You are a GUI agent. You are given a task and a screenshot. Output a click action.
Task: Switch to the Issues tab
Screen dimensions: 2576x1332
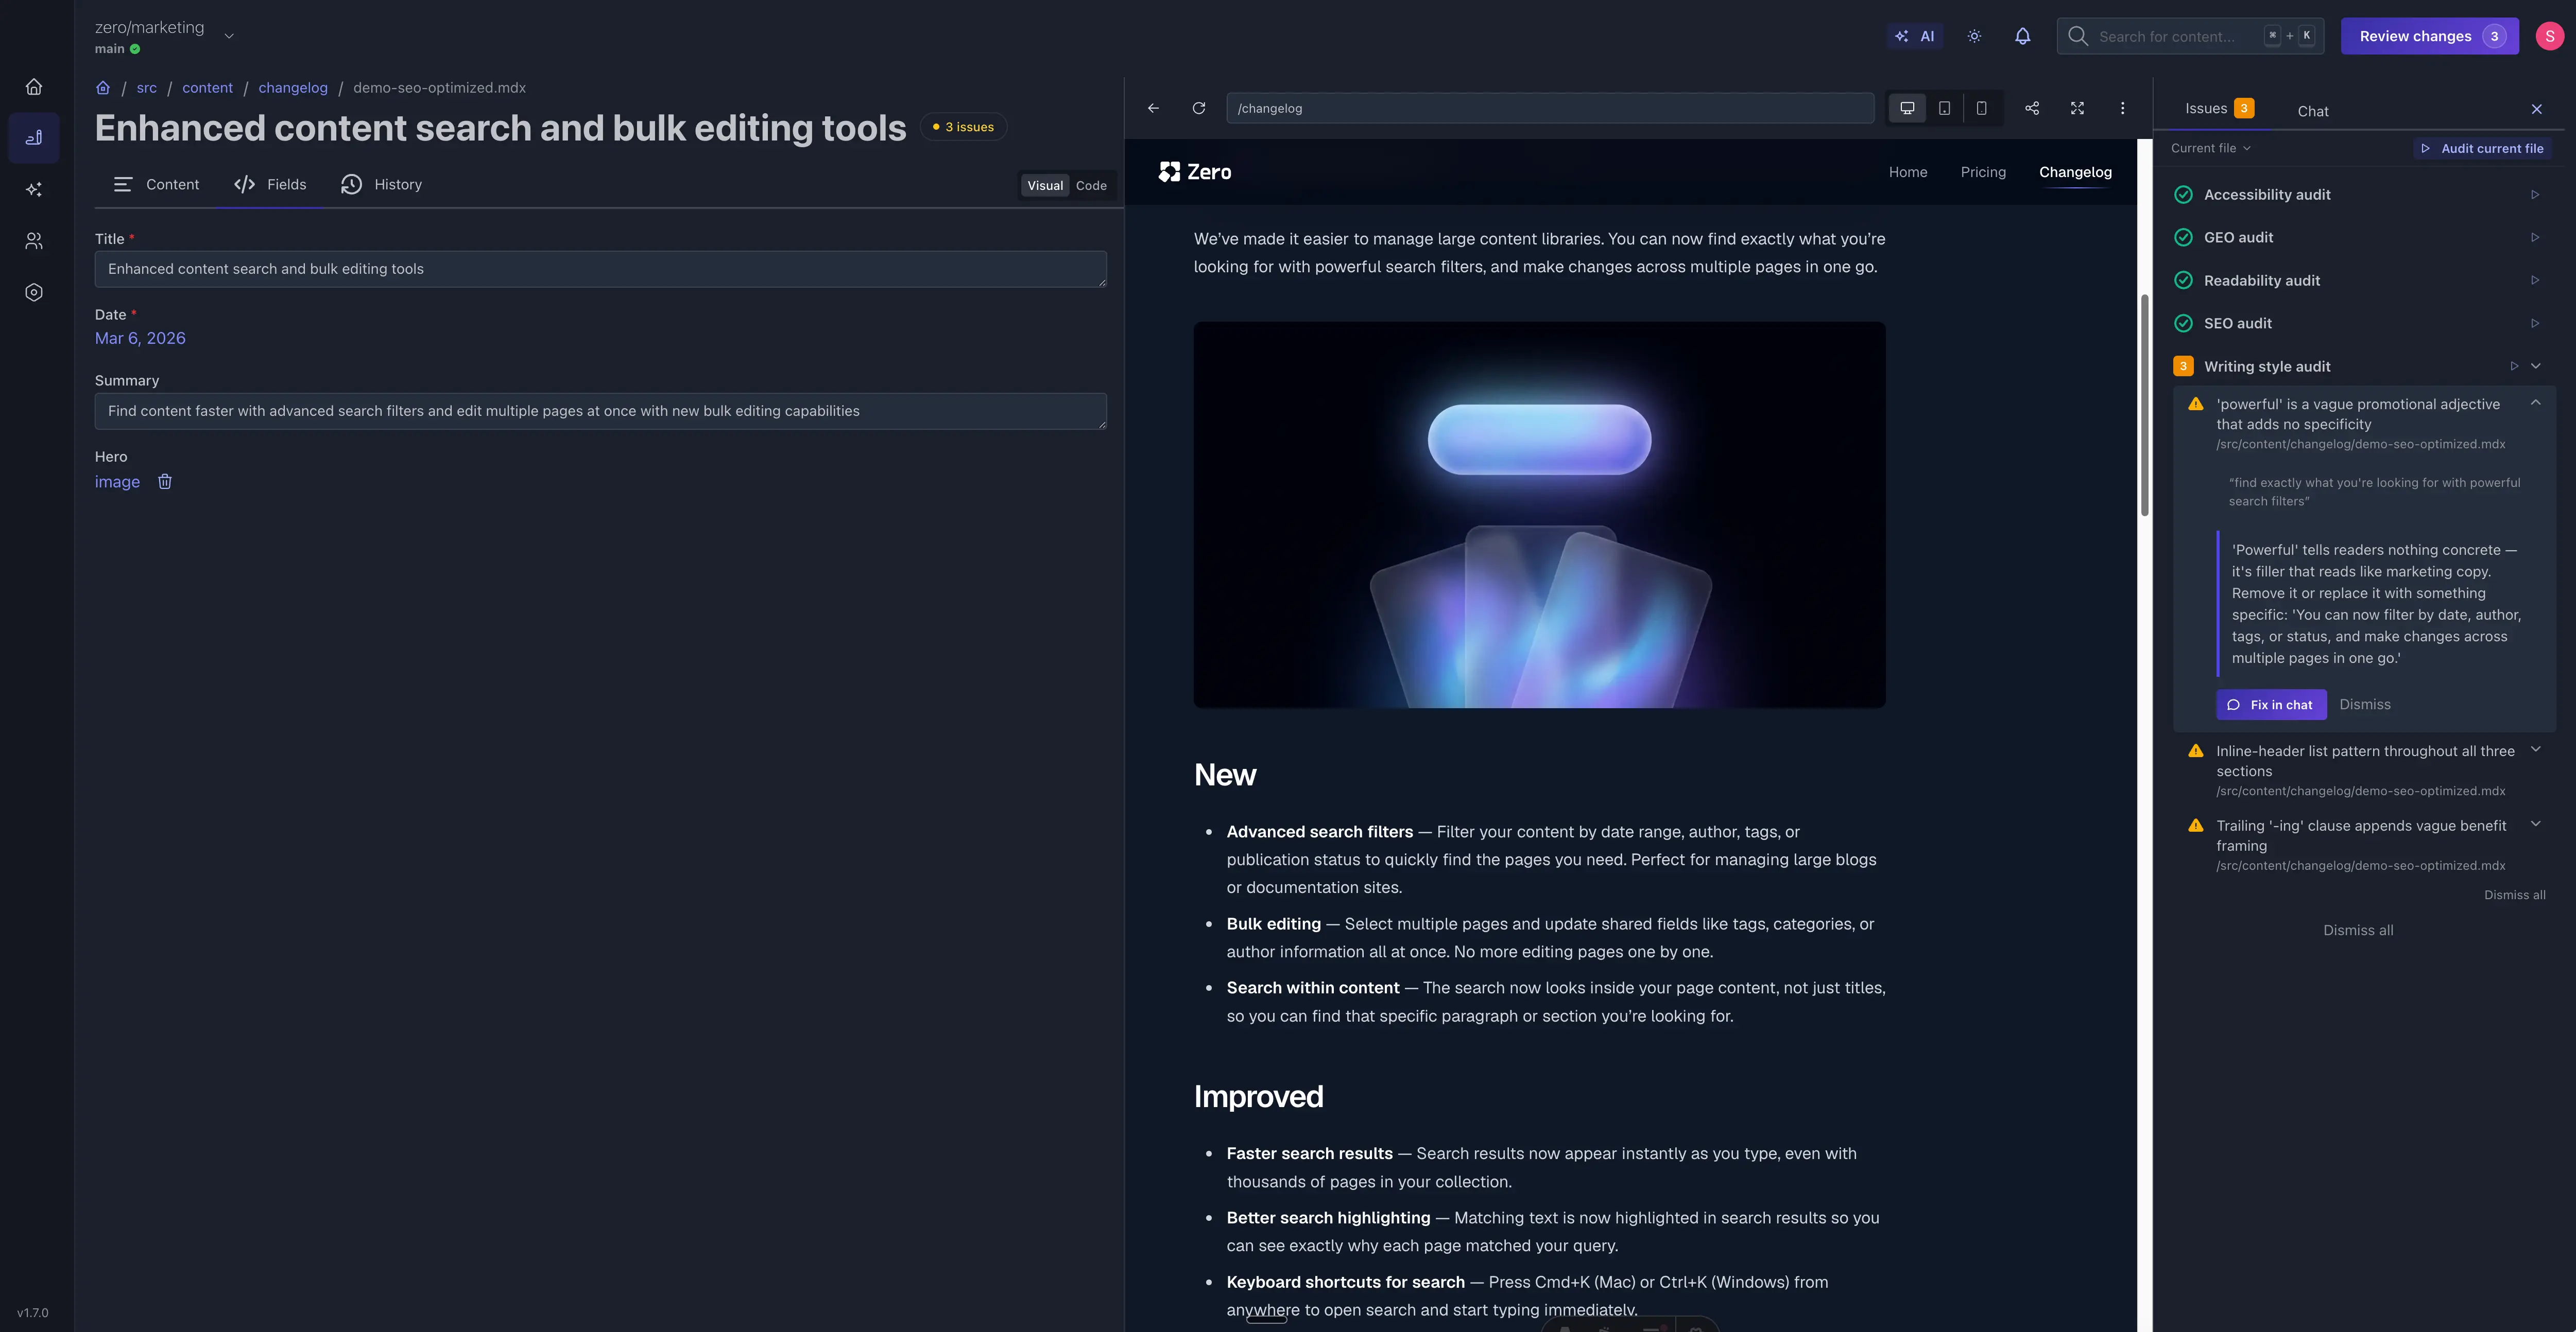click(x=2219, y=109)
